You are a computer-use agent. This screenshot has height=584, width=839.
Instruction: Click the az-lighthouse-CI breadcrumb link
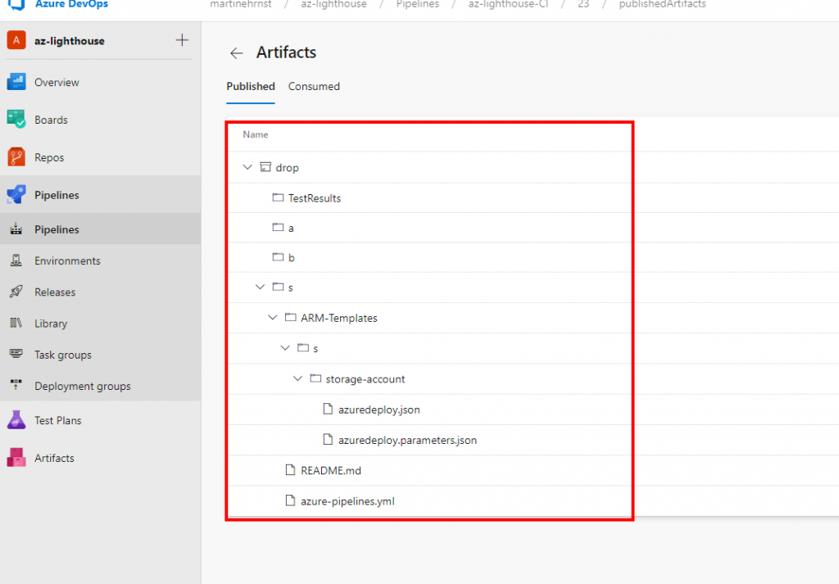[508, 4]
